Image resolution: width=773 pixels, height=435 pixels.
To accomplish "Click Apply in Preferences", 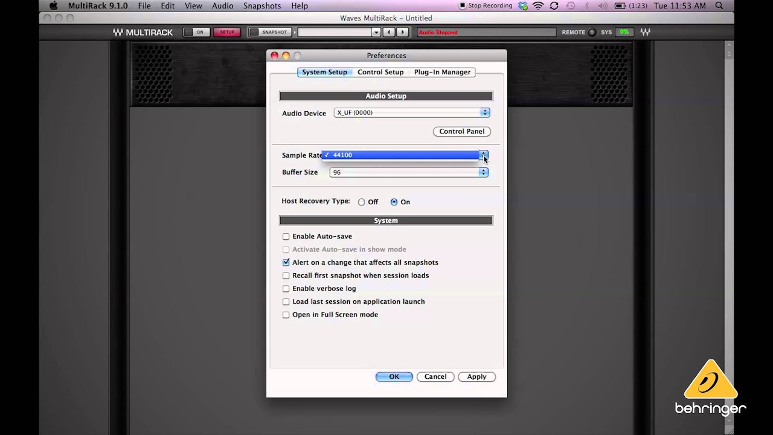I will click(476, 376).
